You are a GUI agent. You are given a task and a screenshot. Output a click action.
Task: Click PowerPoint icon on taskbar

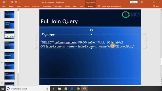[85, 89]
